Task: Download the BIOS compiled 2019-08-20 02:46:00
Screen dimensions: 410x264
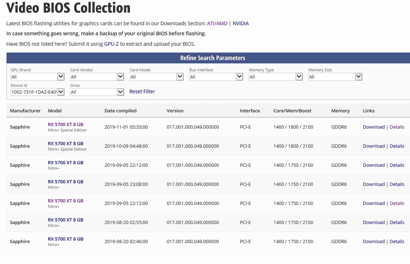Action: [x=374, y=241]
